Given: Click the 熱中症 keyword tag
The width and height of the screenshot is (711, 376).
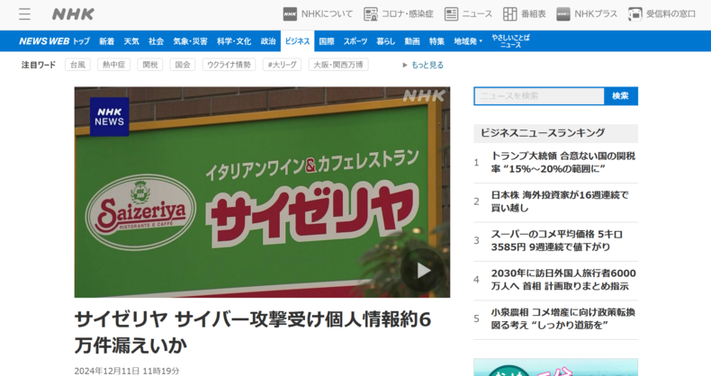Looking at the screenshot, I should (113, 65).
